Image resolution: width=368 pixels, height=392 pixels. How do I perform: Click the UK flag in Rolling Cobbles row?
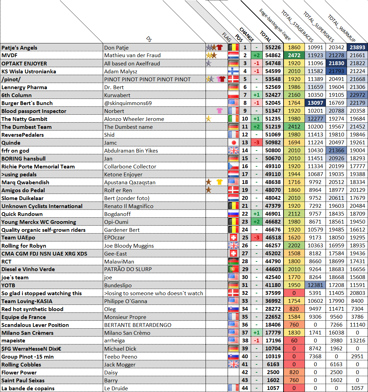click(233, 364)
